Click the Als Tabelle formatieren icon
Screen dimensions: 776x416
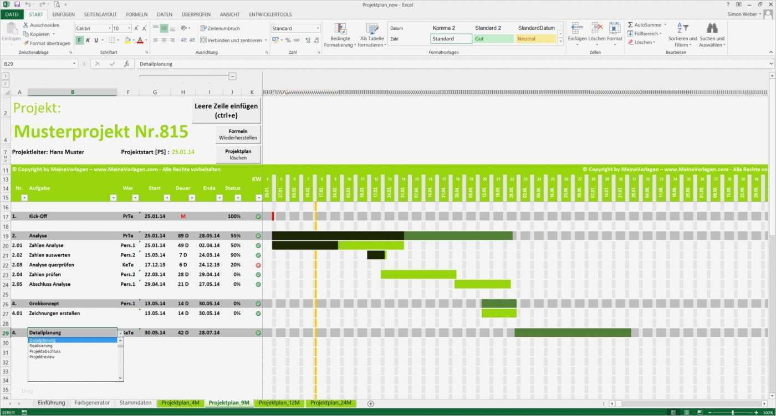pos(372,29)
